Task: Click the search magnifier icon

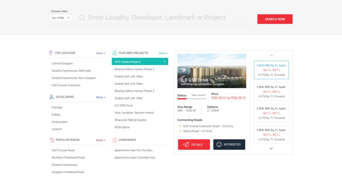Action: click(x=82, y=18)
